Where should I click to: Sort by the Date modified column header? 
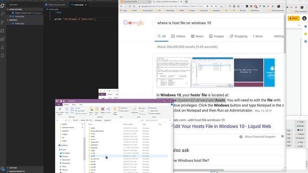pos(128,124)
